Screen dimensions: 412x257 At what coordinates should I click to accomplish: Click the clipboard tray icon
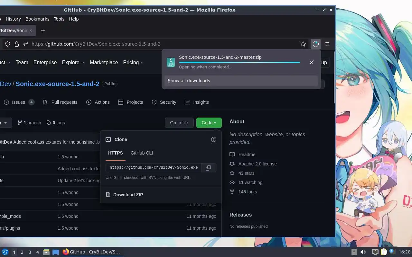point(384,252)
